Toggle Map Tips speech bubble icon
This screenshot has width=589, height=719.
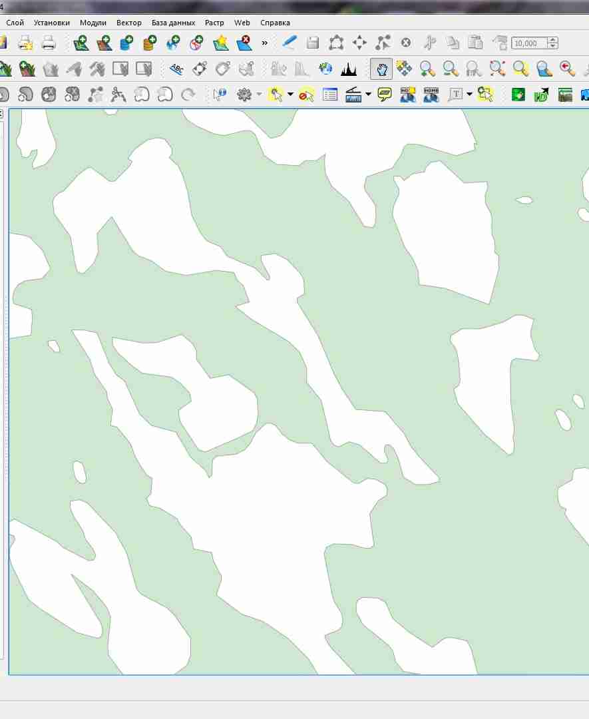point(385,95)
